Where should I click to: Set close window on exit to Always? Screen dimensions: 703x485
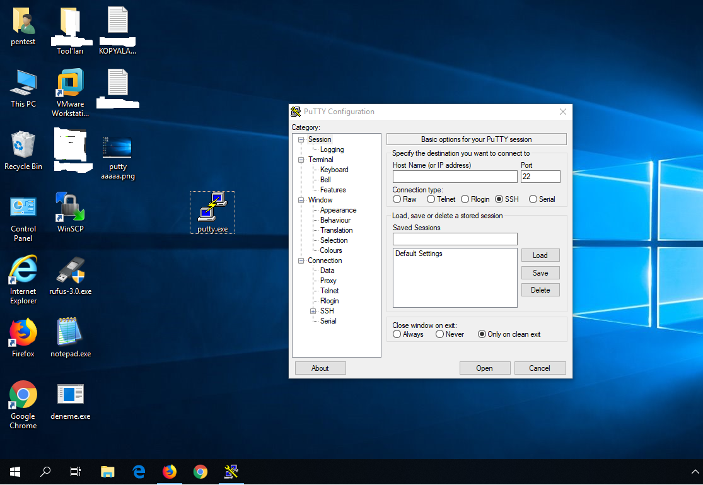coord(397,334)
